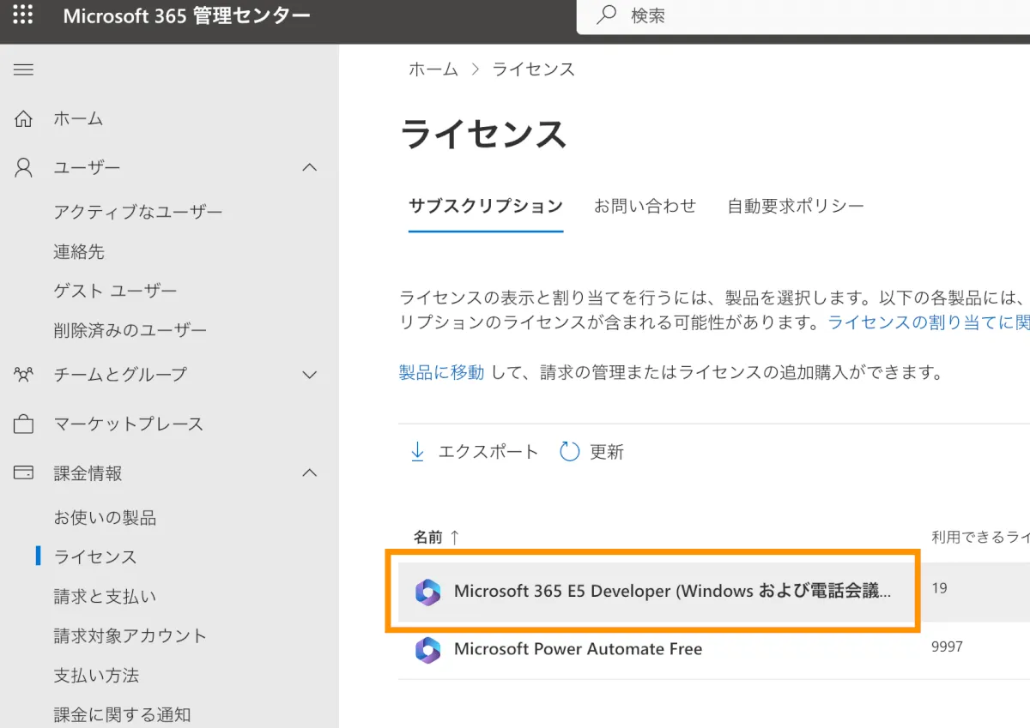Viewport: 1030px width, 728px height.
Task: Click the Home house icon in sidebar
Action: click(24, 119)
